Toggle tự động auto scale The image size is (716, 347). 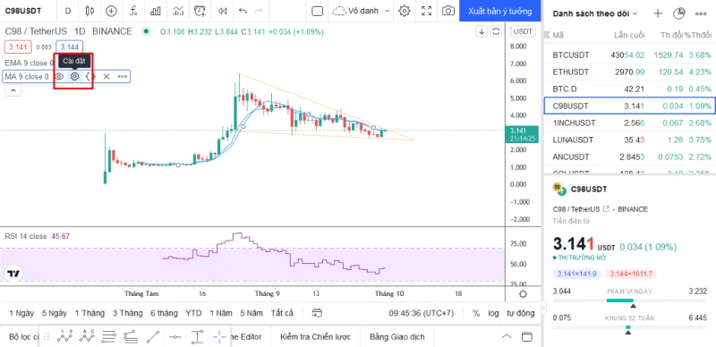(x=521, y=313)
